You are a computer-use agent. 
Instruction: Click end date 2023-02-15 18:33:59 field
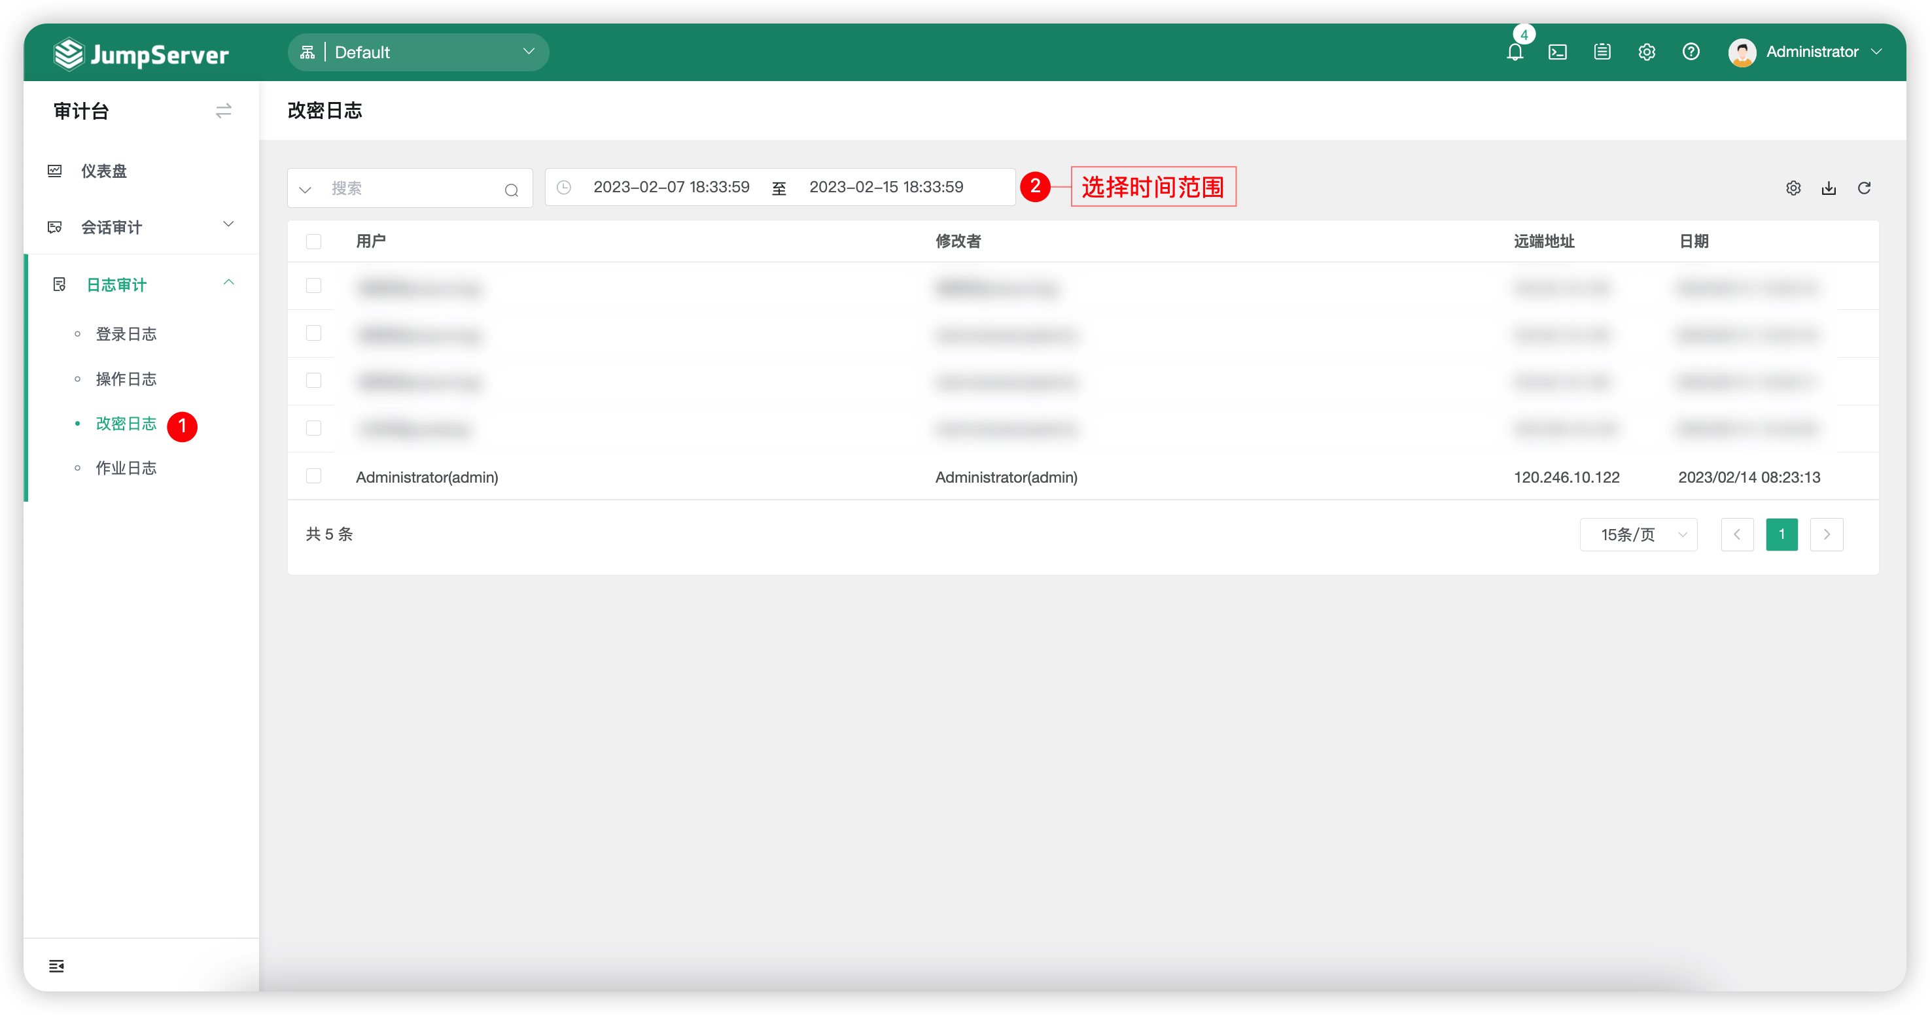point(886,187)
